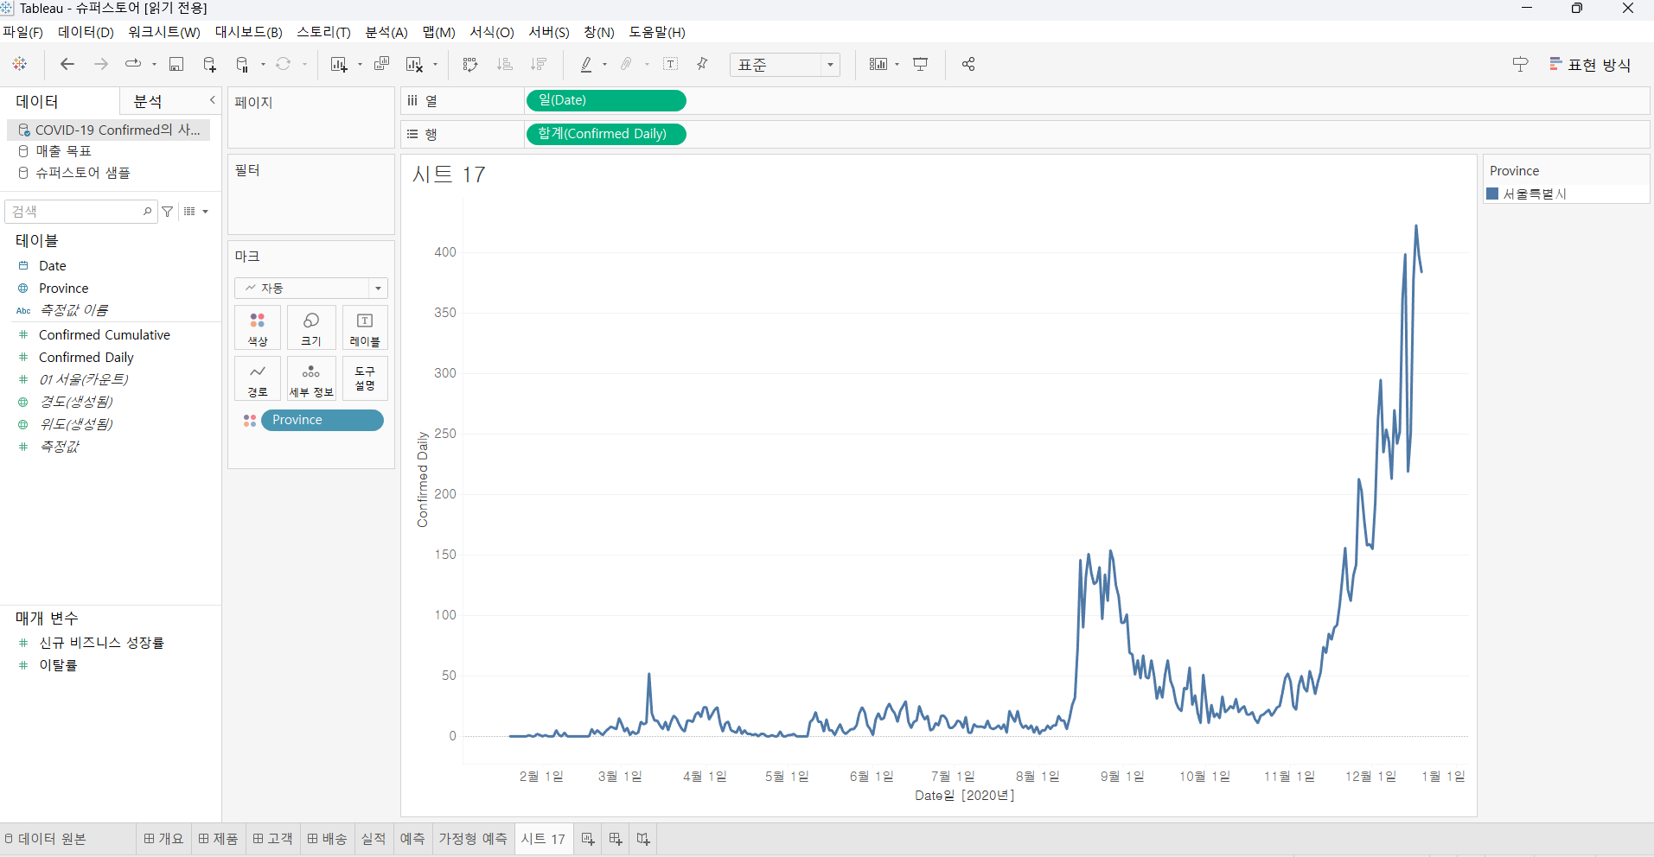Click the fix axes pin icon
Image resolution: width=1654 pixels, height=857 pixels.
[x=703, y=64]
